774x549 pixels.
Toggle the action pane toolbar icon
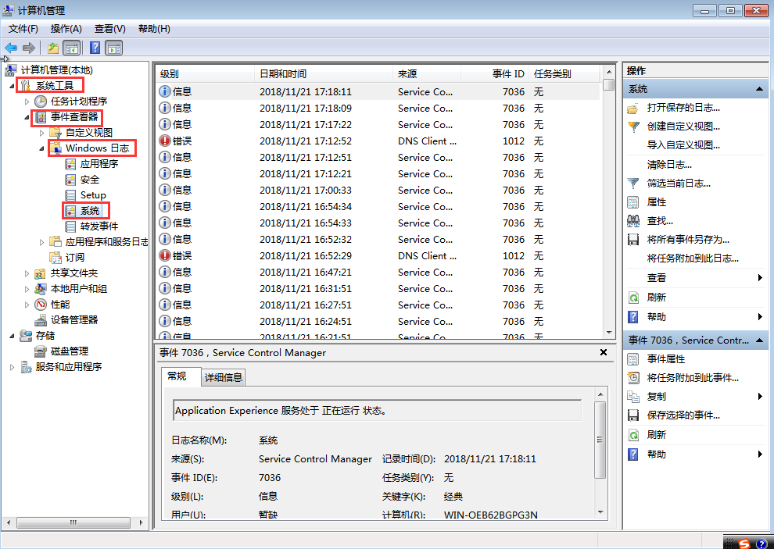pyautogui.click(x=114, y=48)
